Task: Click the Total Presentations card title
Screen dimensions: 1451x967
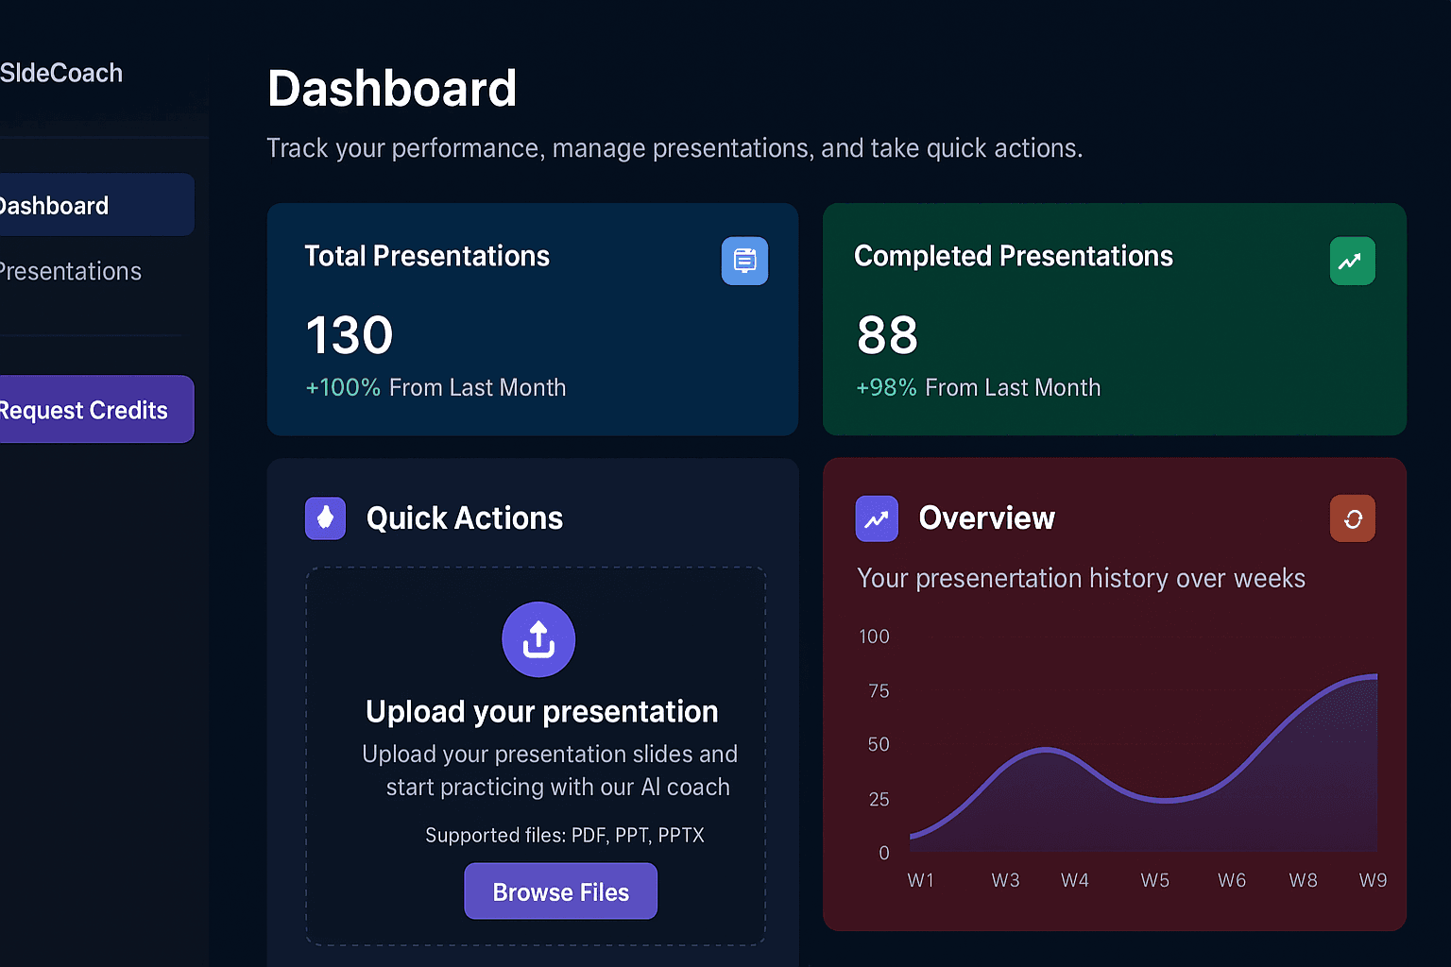Action: (427, 256)
